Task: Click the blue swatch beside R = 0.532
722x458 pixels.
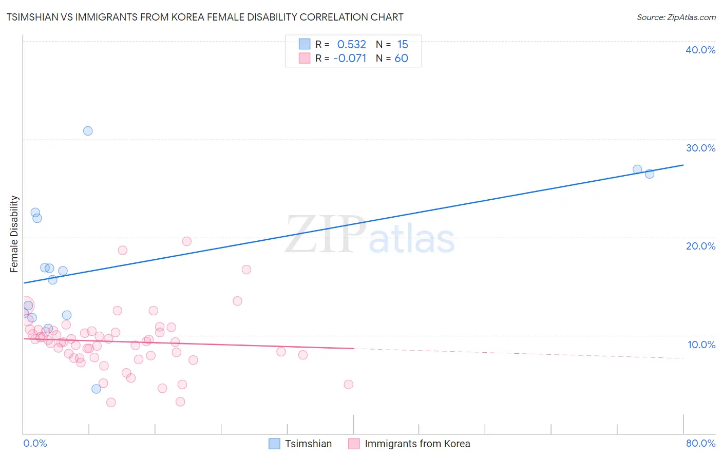Action: pos(305,44)
